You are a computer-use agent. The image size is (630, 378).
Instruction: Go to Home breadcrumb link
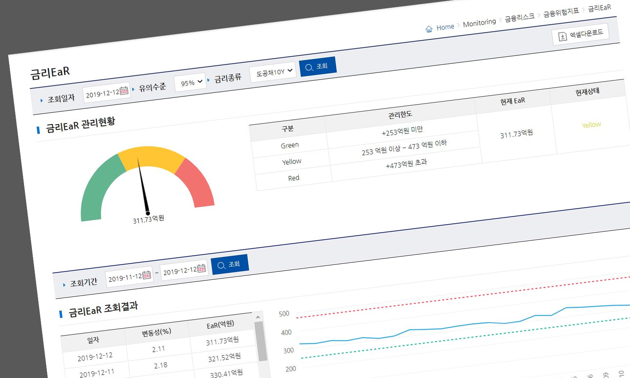click(445, 27)
